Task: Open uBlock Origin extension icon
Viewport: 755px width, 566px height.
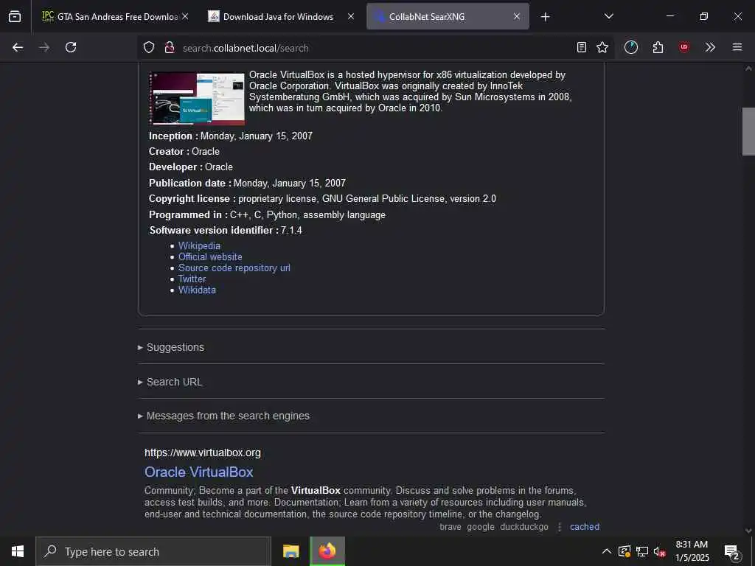Action: [684, 47]
